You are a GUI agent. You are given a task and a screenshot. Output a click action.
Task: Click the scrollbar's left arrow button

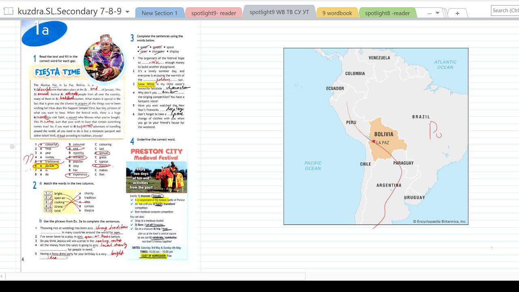tap(2, 276)
